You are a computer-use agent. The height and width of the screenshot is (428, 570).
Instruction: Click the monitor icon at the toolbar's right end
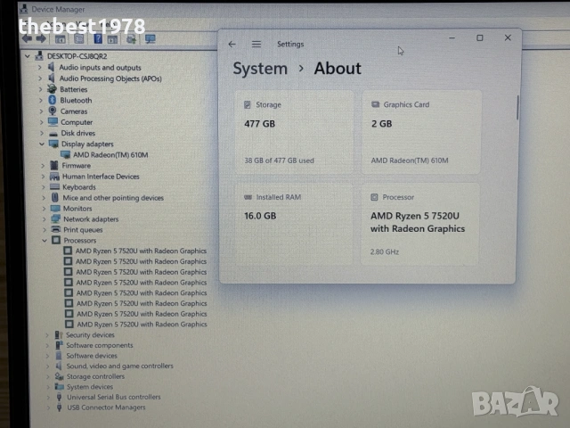[x=151, y=38]
